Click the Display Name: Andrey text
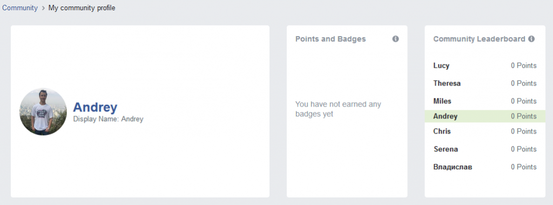Screen dimensions: 553x205 click(108, 119)
